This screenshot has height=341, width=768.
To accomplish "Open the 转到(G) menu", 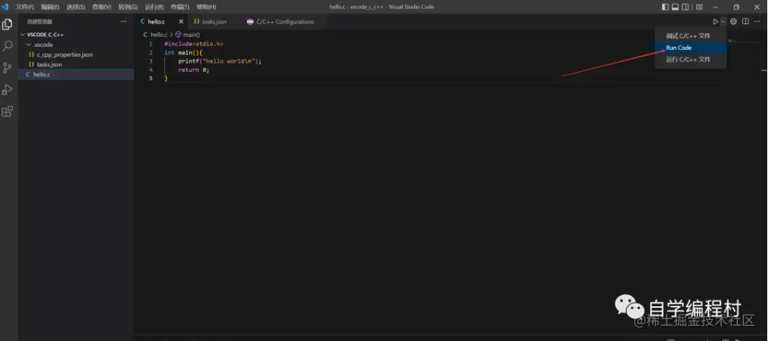I will tap(128, 7).
